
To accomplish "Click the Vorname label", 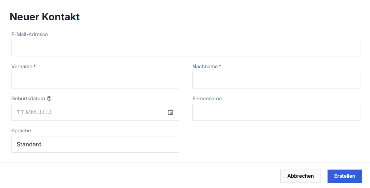I will pyautogui.click(x=22, y=66).
